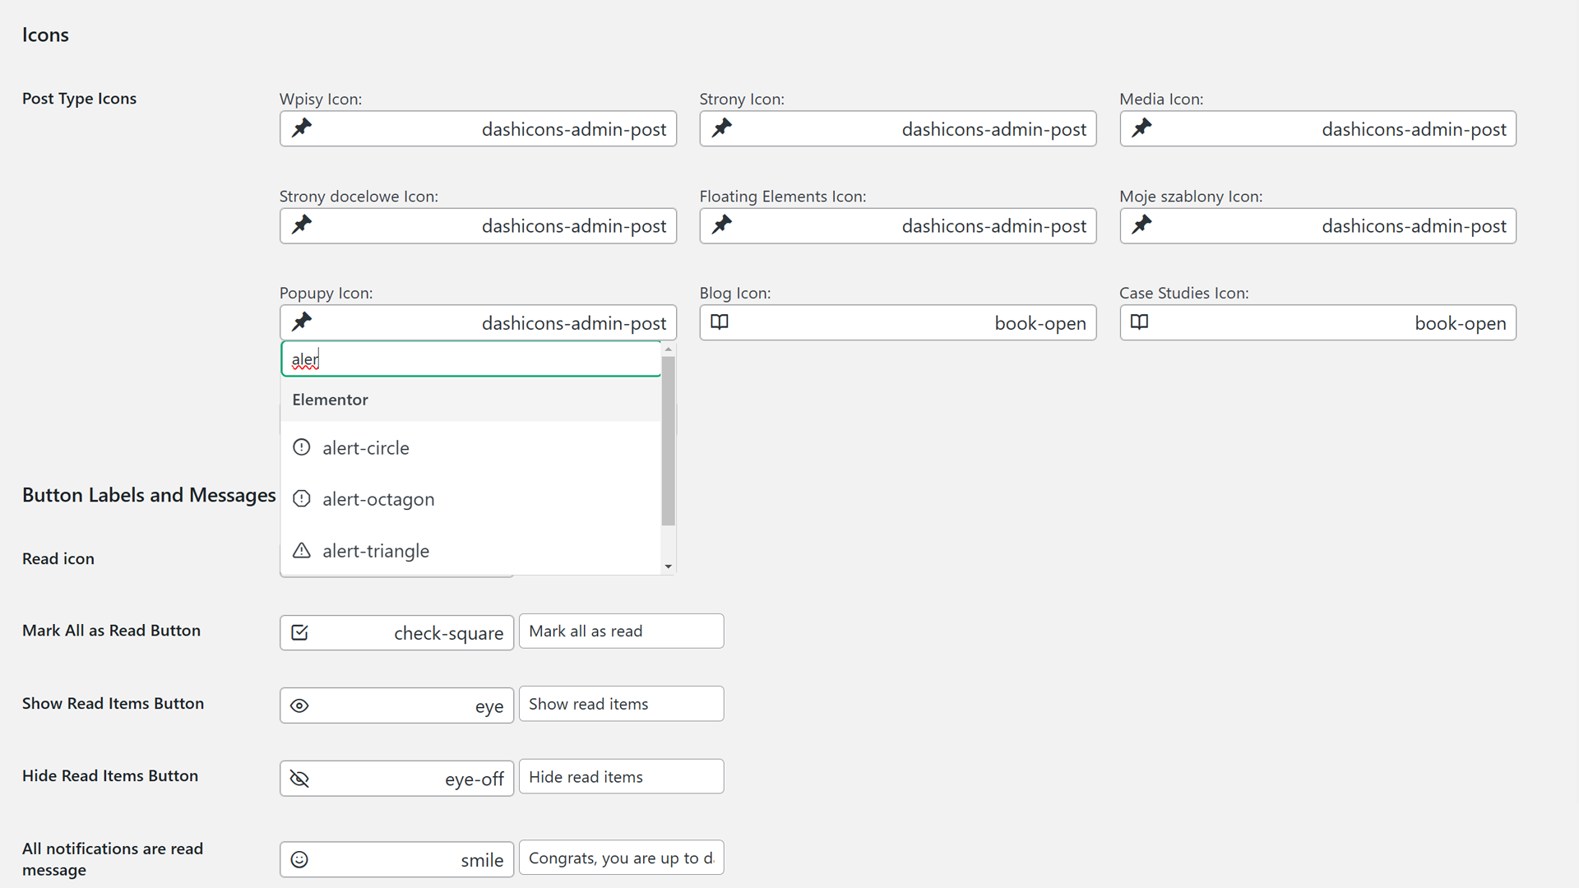
Task: Click the smile icon in notifications field
Action: tap(300, 859)
